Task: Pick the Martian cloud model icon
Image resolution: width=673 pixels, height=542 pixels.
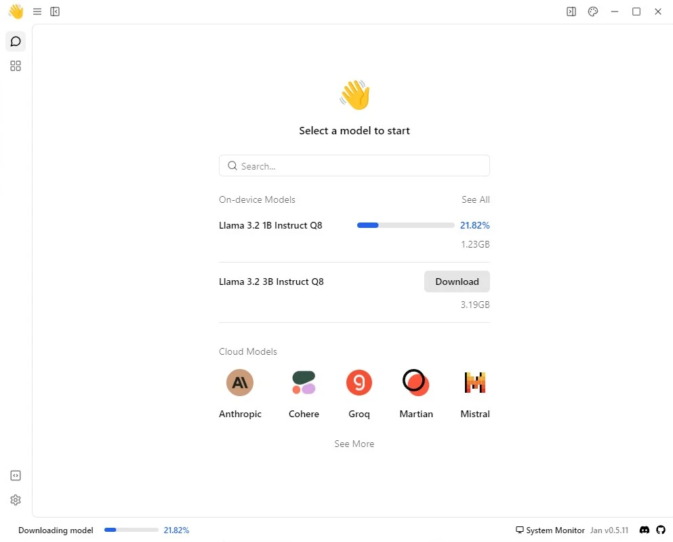Action: pos(415,383)
